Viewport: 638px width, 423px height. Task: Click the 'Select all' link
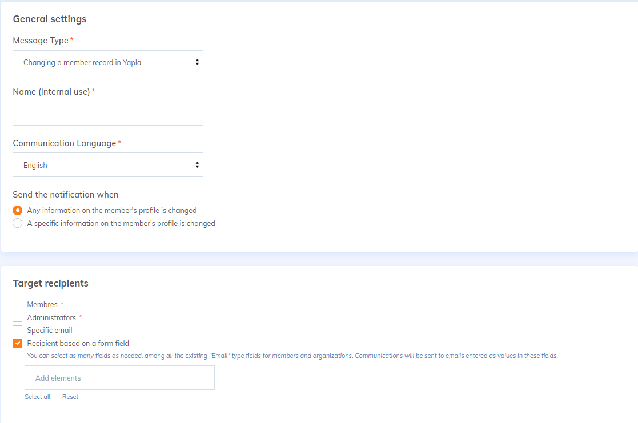(x=37, y=397)
